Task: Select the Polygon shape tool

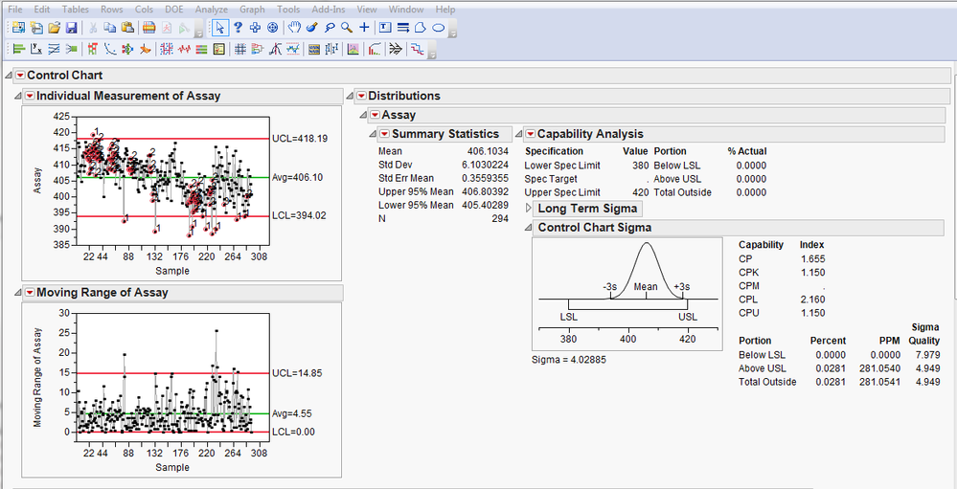Action: click(x=421, y=28)
